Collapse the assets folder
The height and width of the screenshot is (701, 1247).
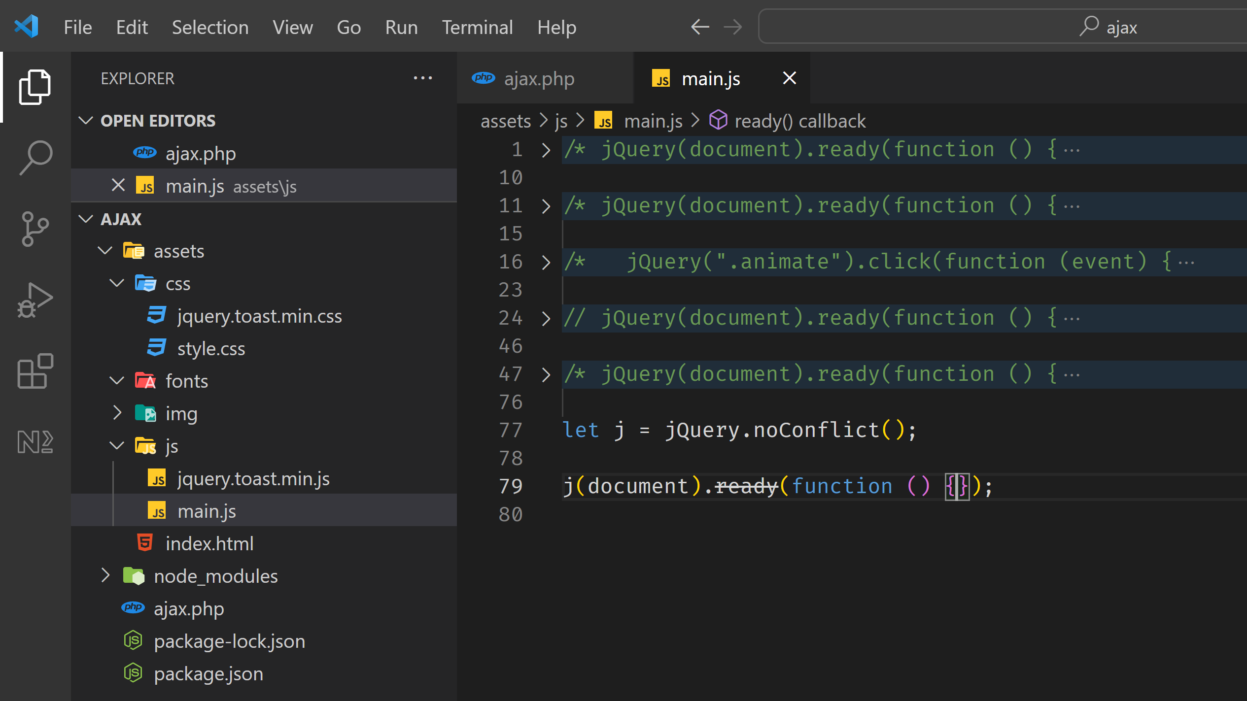point(105,251)
